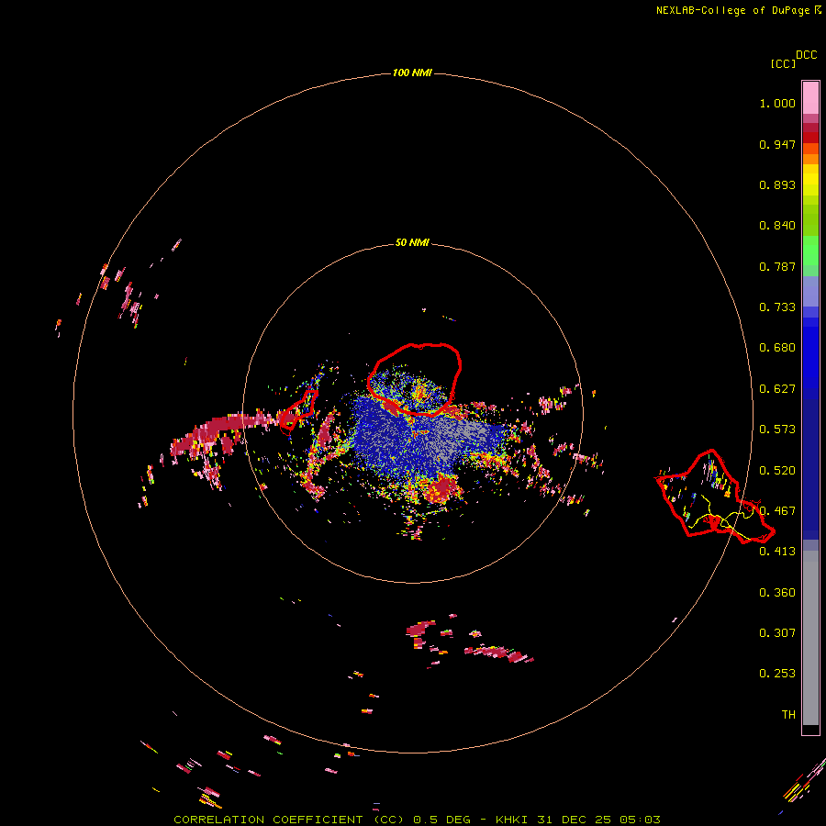Image resolution: width=826 pixels, height=826 pixels.
Task: Click the 100 NMI range ring label
Action: [412, 73]
